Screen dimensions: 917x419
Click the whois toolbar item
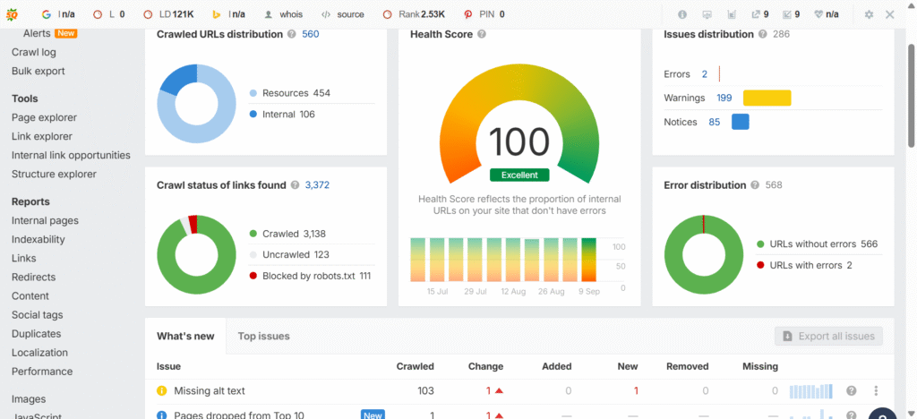(285, 14)
